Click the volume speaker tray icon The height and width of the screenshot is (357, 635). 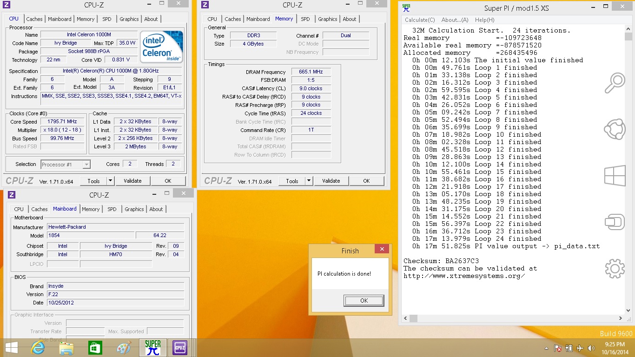pyautogui.click(x=591, y=348)
